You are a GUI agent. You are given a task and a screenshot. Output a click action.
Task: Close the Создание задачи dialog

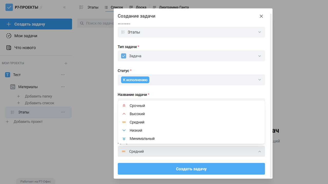(x=261, y=16)
